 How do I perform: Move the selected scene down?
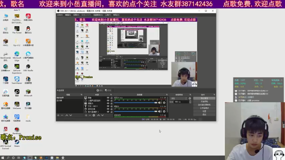coord(71,115)
